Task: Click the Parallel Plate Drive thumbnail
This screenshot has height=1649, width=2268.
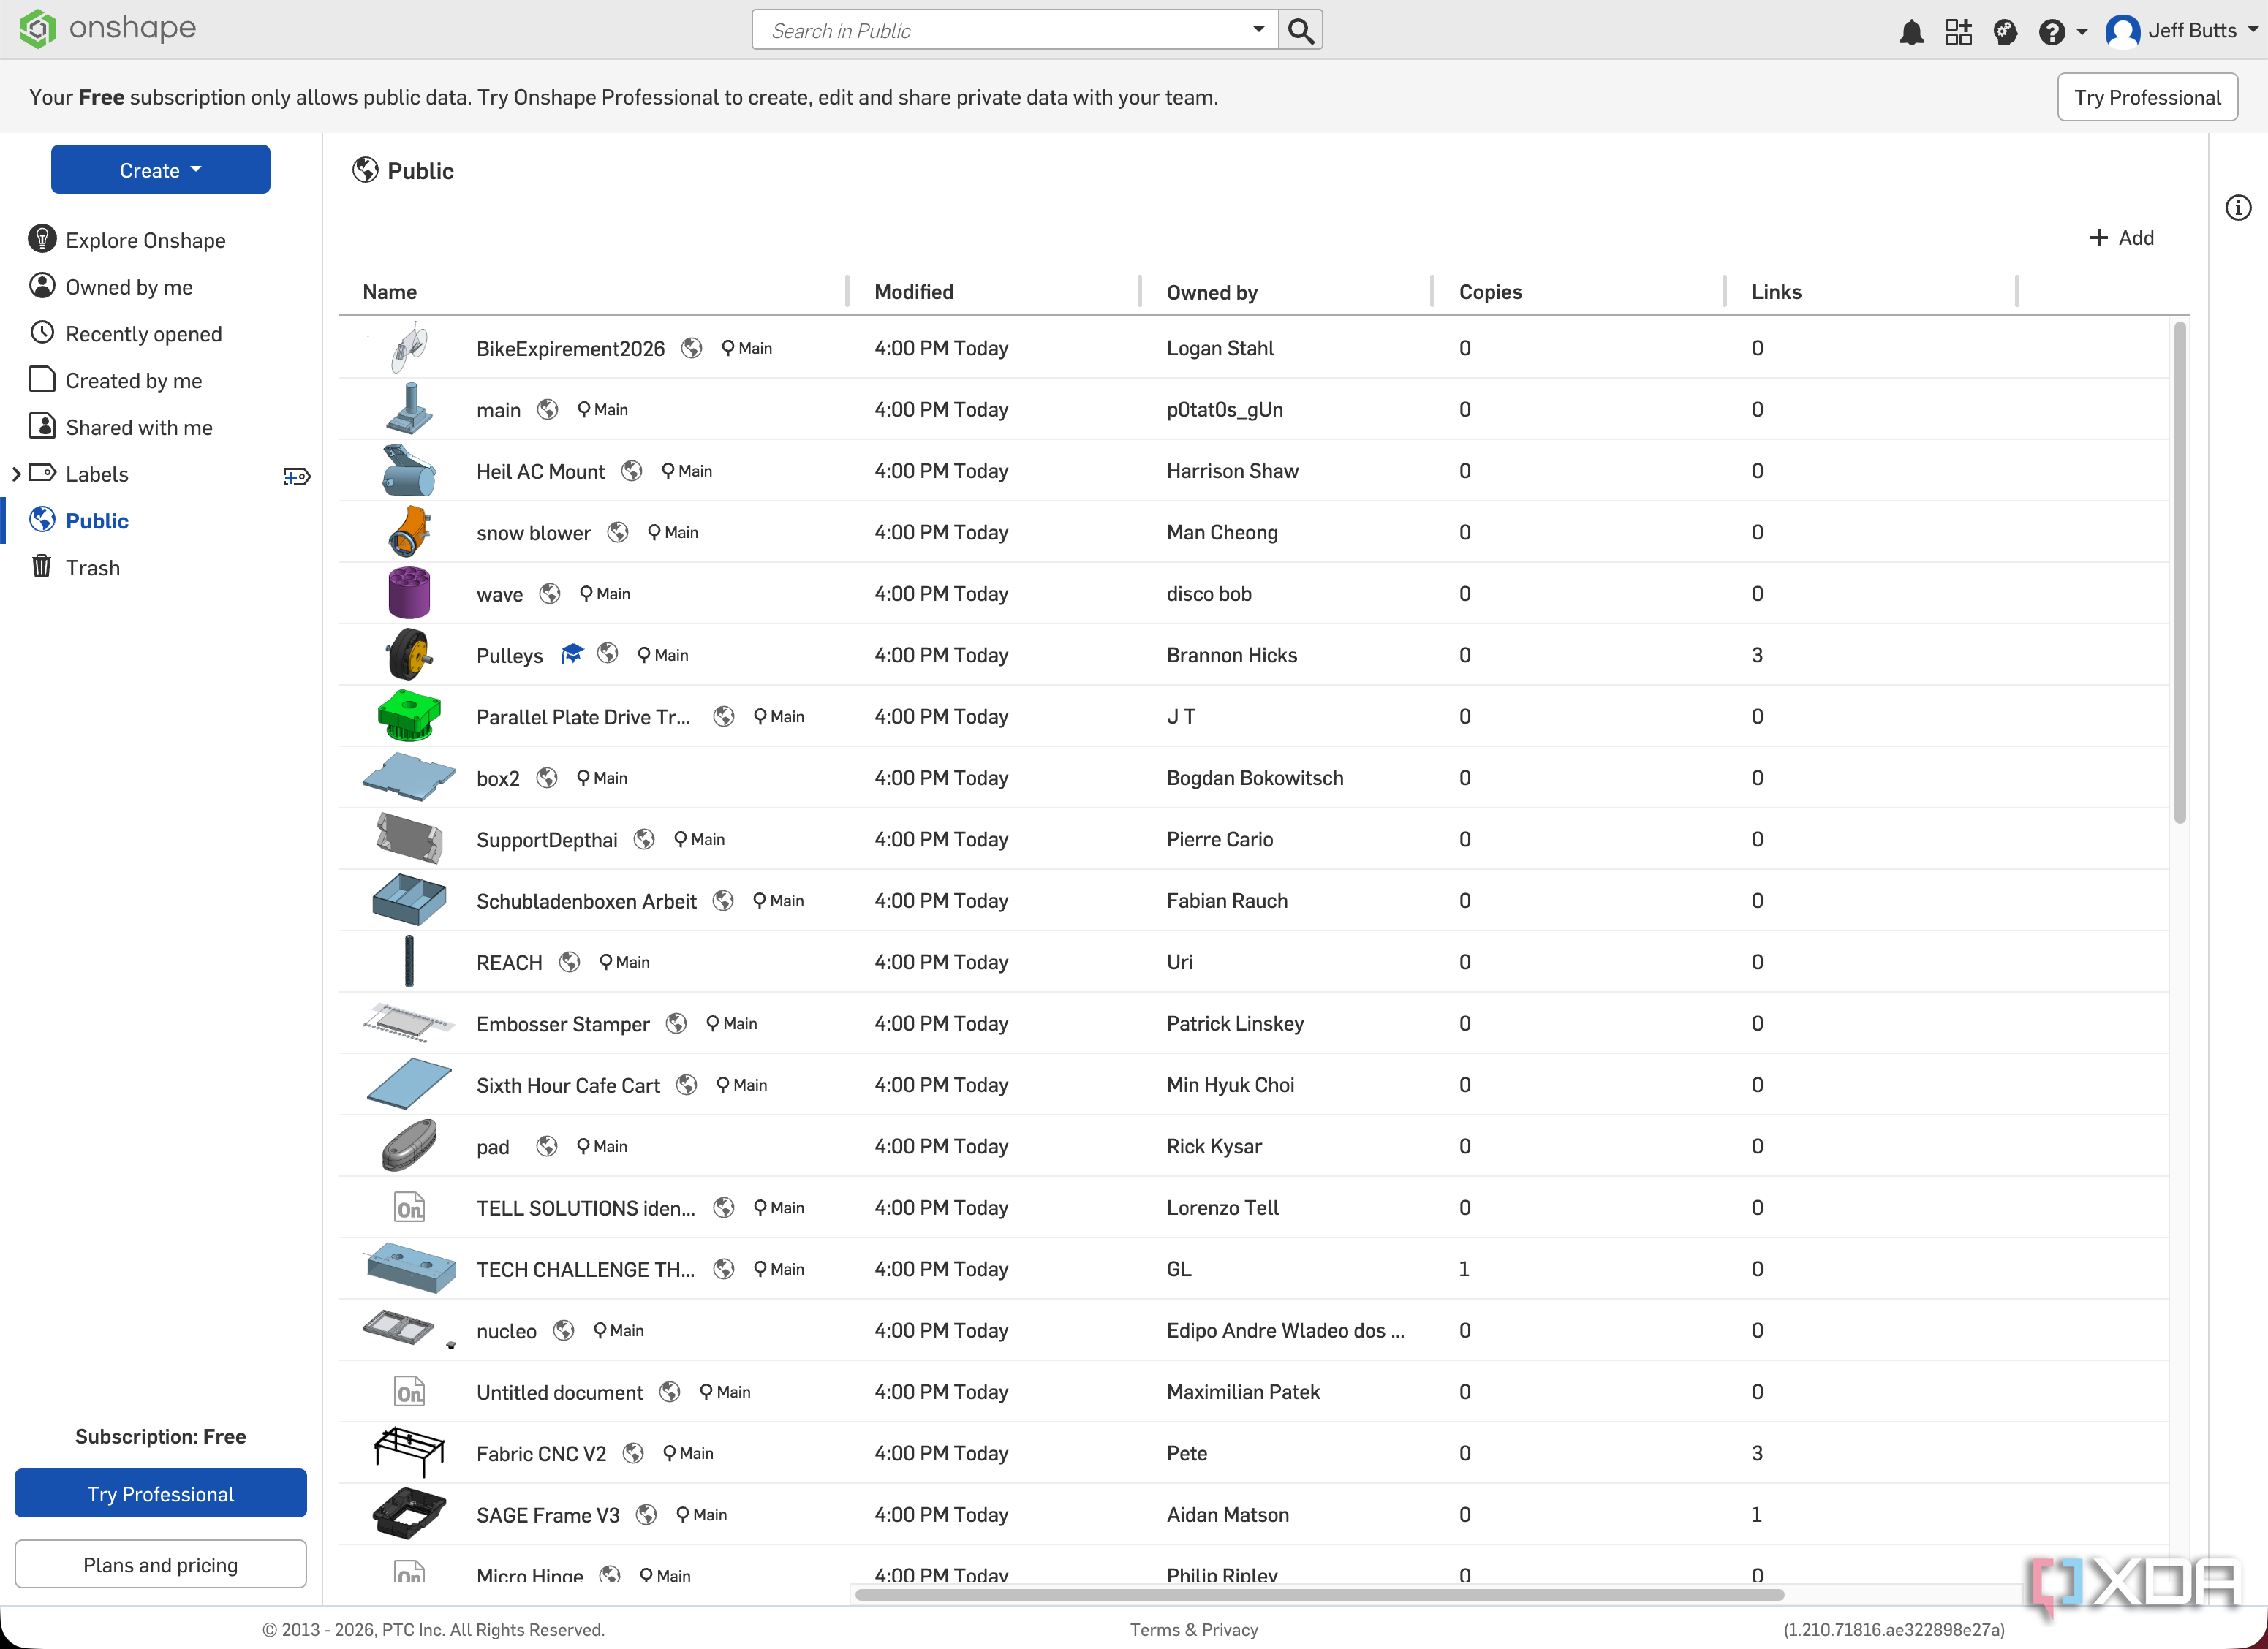Action: tap(409, 716)
